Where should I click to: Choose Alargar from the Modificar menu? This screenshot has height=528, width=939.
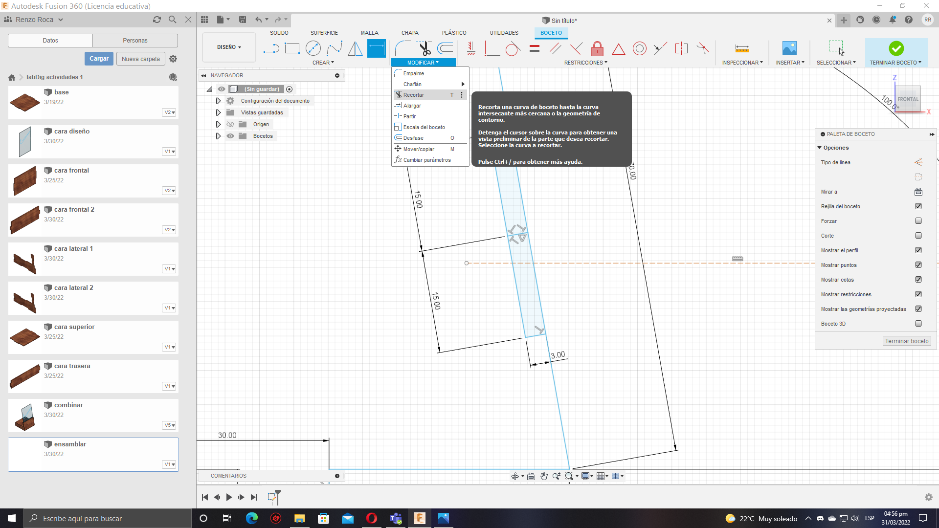[412, 106]
